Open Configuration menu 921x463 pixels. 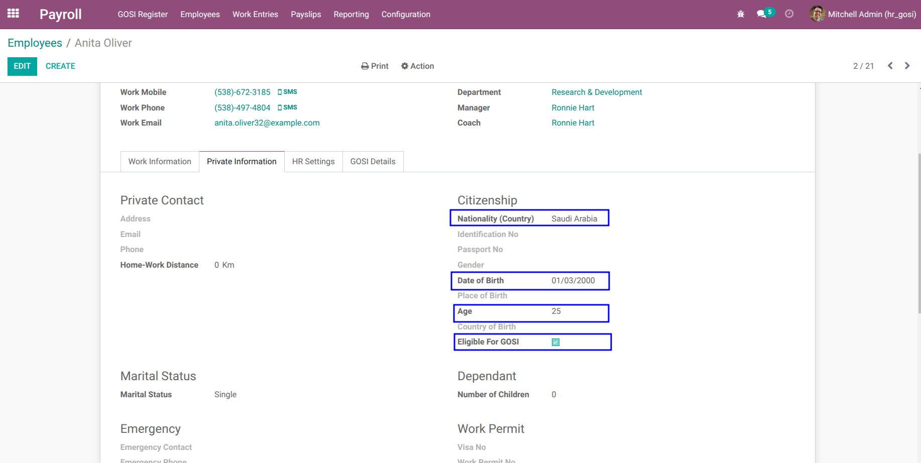406,15
